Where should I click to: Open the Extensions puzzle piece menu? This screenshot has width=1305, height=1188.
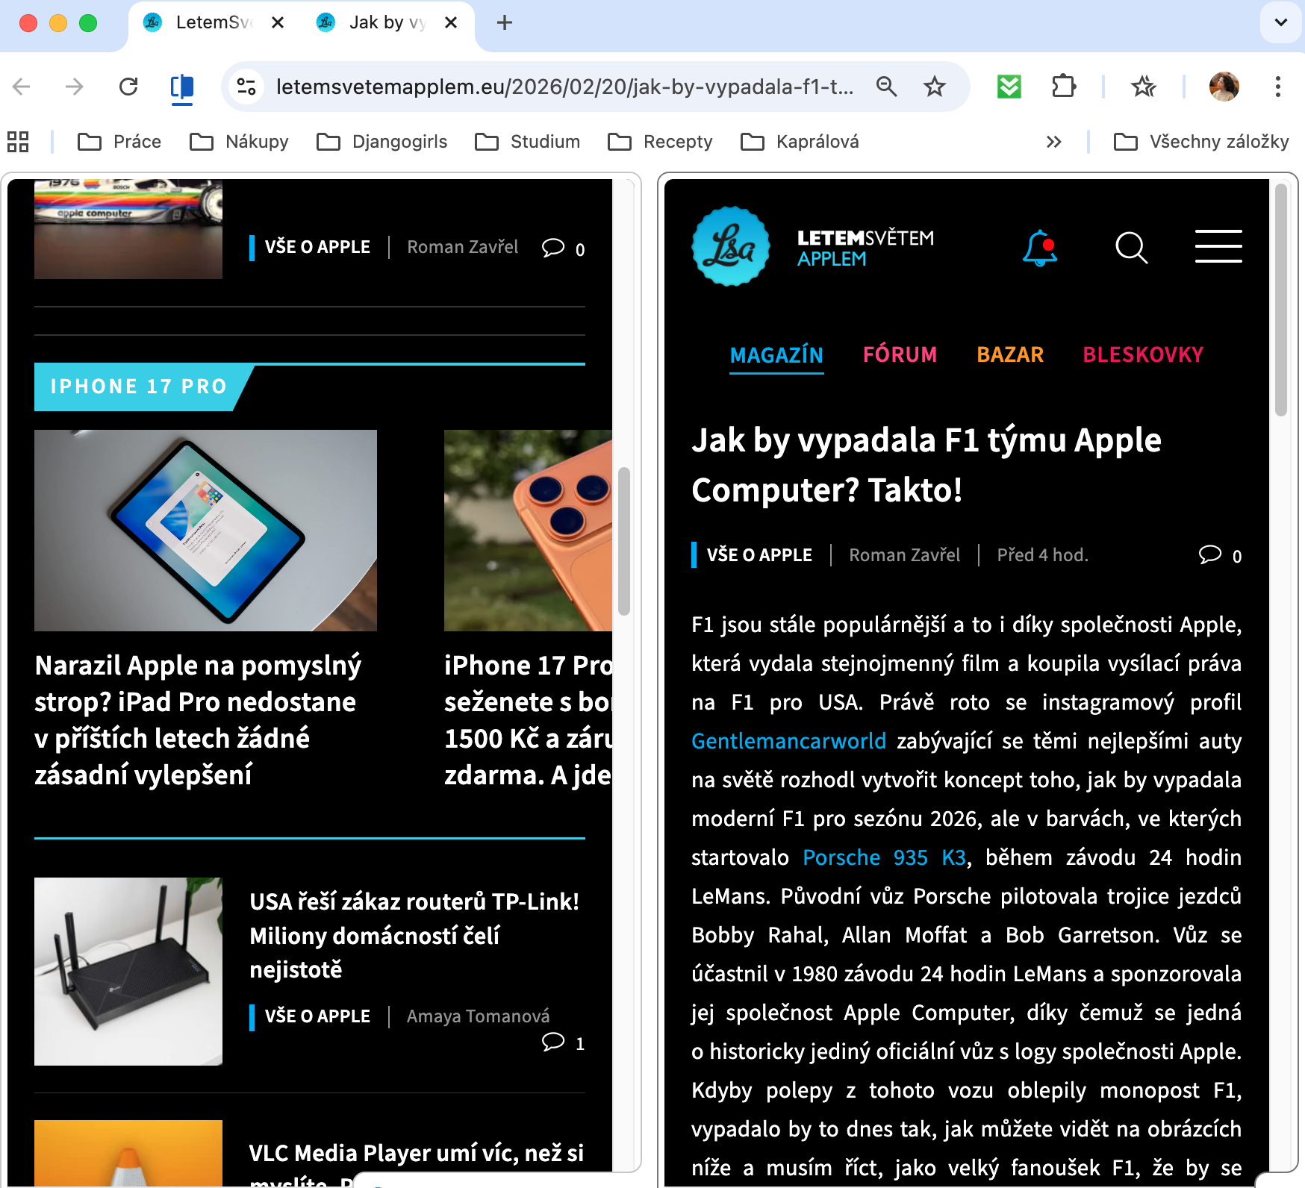(1063, 87)
